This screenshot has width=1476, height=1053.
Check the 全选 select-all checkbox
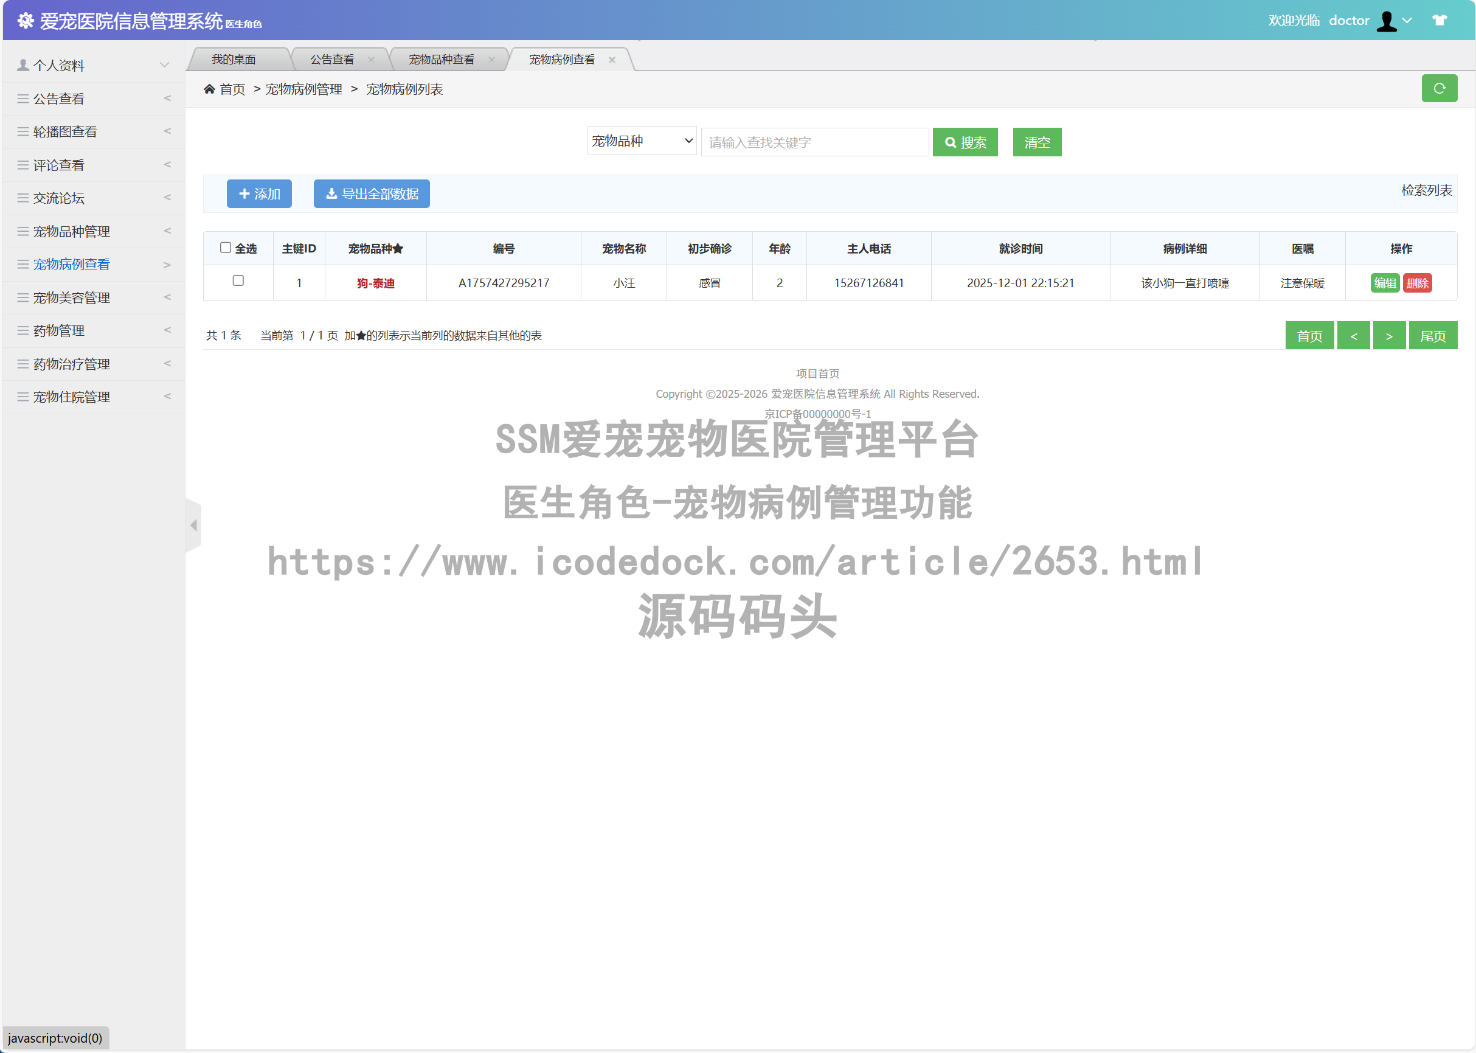pos(225,247)
